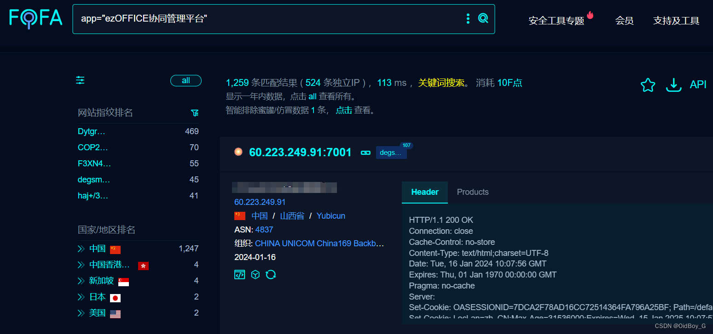Filter by country 中国 in result
The width and height of the screenshot is (713, 334).
[x=260, y=216]
